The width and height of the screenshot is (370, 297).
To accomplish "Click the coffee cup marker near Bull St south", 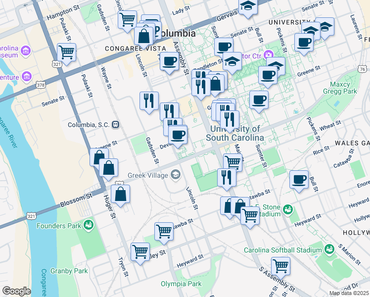I will click(299, 180).
